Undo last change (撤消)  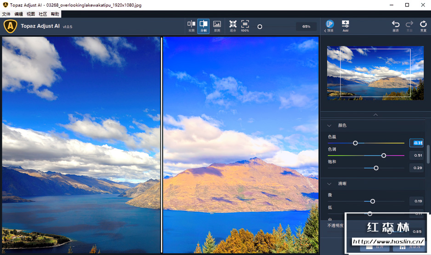[396, 26]
